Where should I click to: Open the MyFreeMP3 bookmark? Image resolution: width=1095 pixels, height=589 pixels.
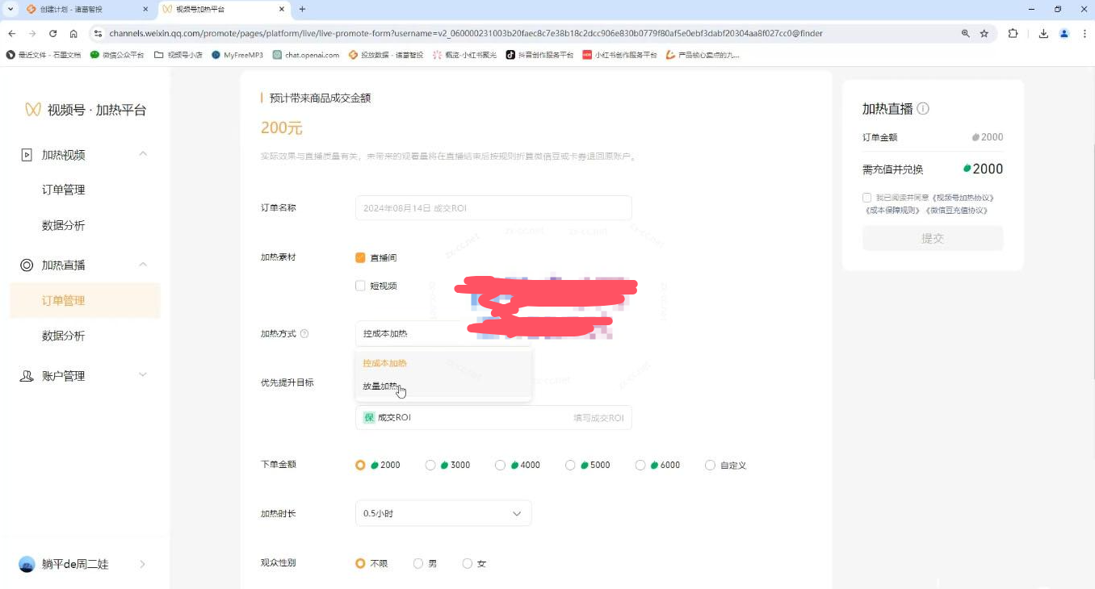pos(237,55)
